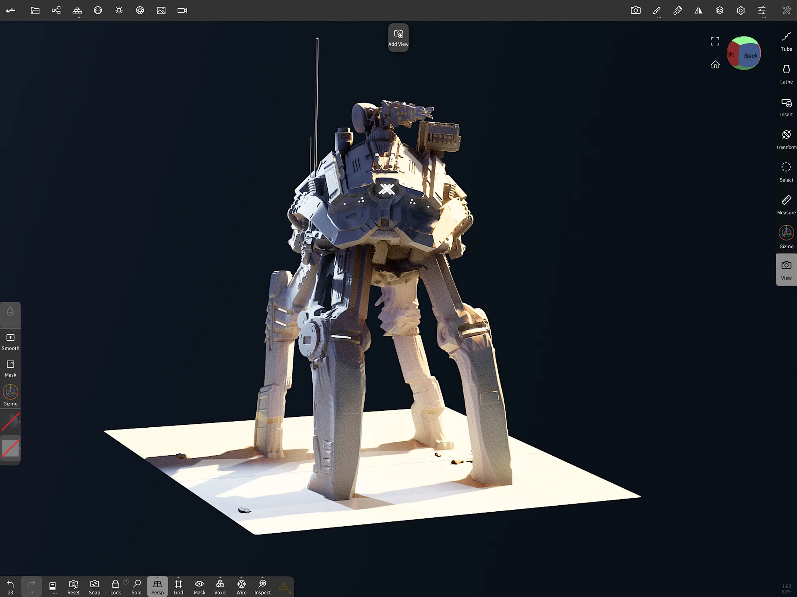Toggle Wire wireframe display

tap(242, 587)
